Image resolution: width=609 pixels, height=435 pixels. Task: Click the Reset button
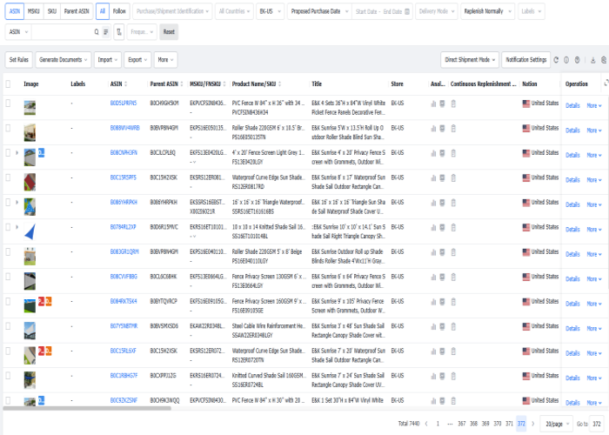click(169, 32)
